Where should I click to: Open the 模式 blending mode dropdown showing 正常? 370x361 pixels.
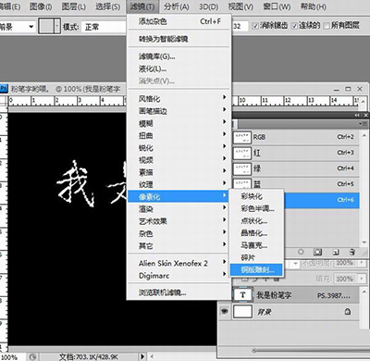click(x=104, y=27)
